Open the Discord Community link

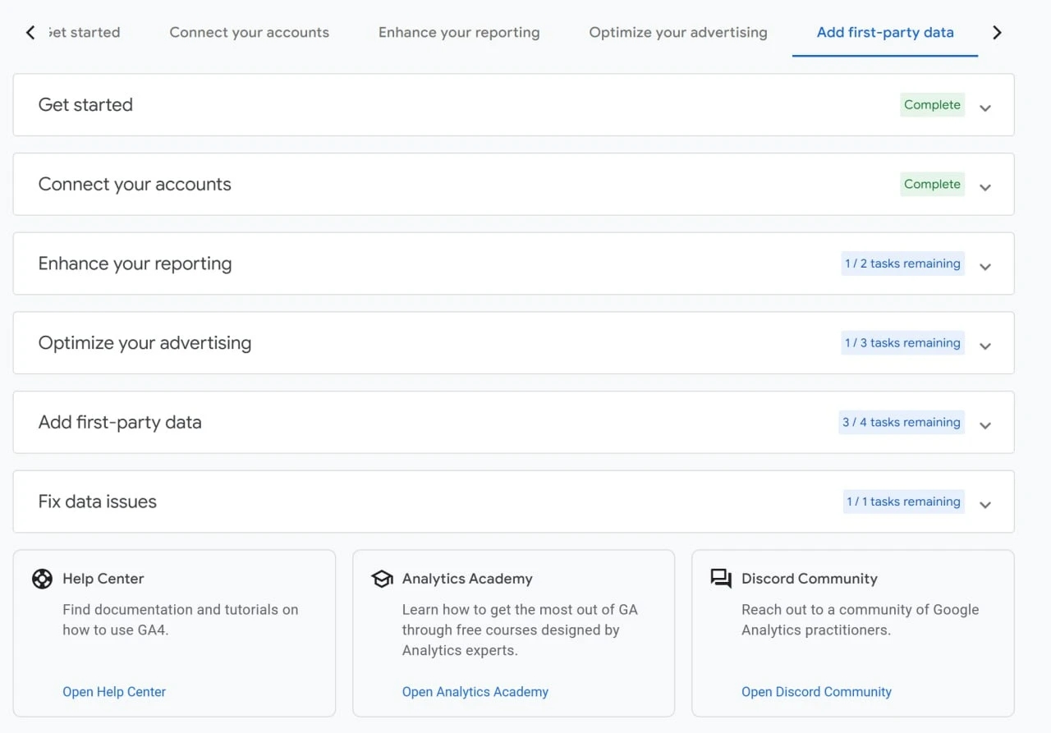point(816,691)
